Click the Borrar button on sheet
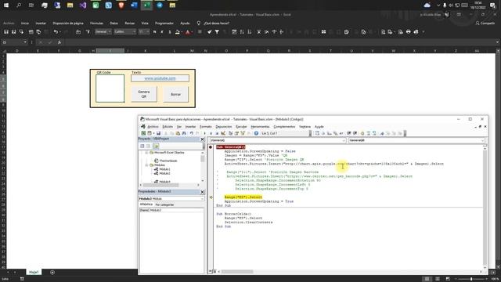The width and height of the screenshot is (501, 282). point(175,94)
